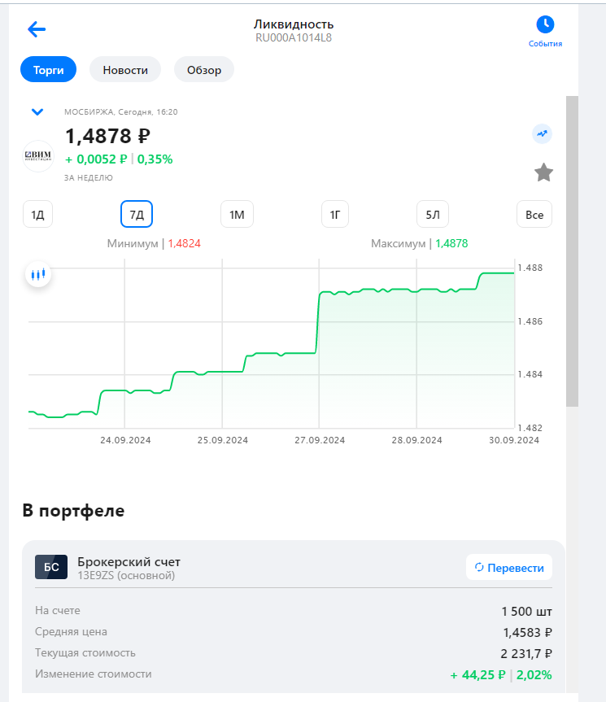Click the БС broker account badge

tap(51, 567)
